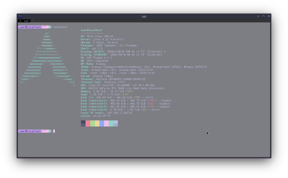Click the "Display (Q27G4)" line

pos(123,52)
